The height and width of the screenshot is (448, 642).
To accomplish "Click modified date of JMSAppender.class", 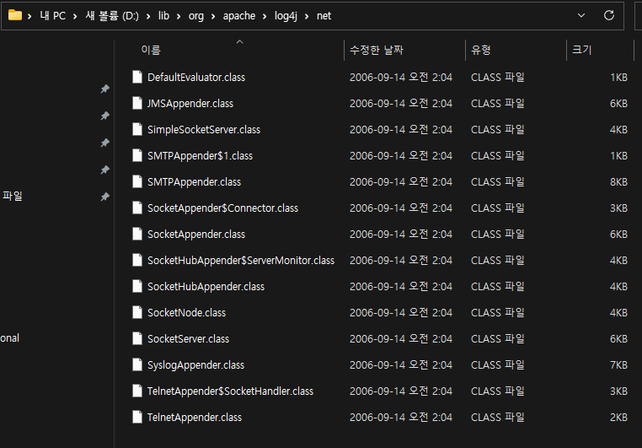I will [x=401, y=103].
